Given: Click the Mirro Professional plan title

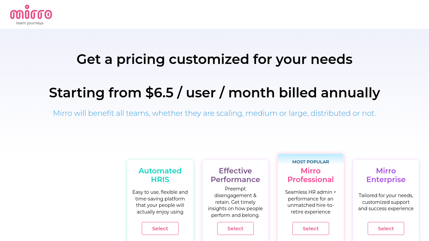Looking at the screenshot, I should pyautogui.click(x=310, y=175).
